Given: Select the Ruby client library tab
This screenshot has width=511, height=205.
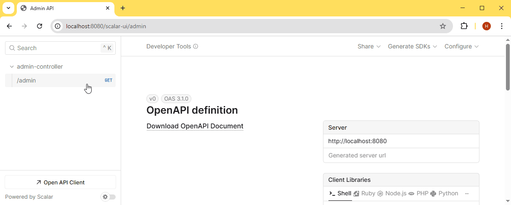Looking at the screenshot, I should tap(364, 194).
